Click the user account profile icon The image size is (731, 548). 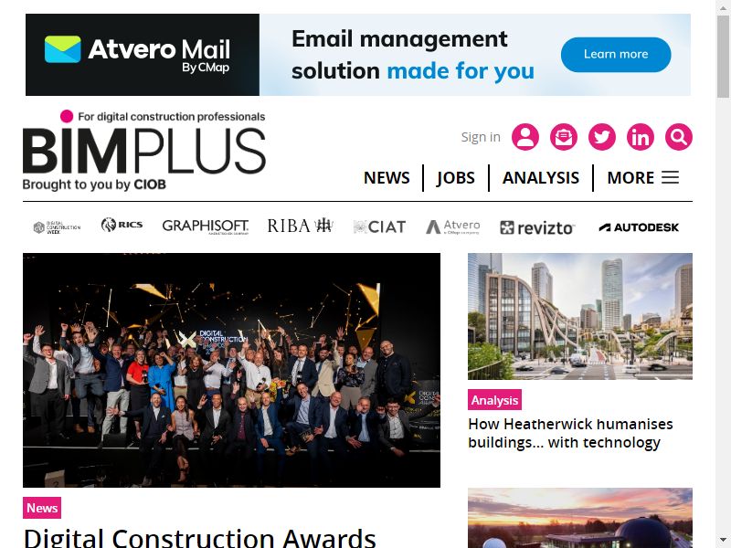pyautogui.click(x=524, y=137)
